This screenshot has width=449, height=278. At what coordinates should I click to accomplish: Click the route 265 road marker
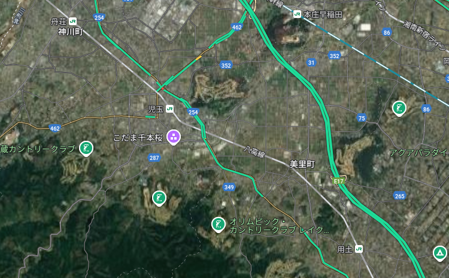[x=399, y=196]
